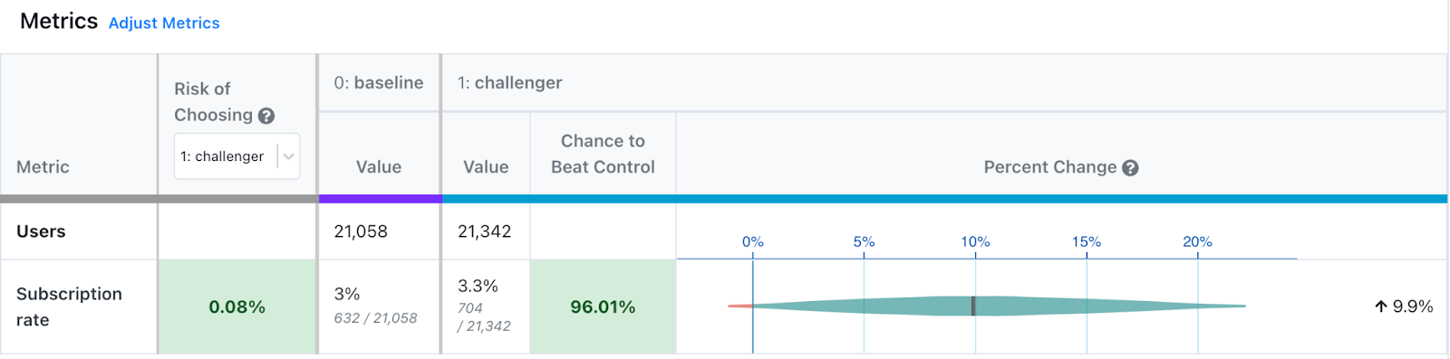Click the dropdown chevron next to challenger
Screen dimensions: 1450x359
tap(288, 156)
